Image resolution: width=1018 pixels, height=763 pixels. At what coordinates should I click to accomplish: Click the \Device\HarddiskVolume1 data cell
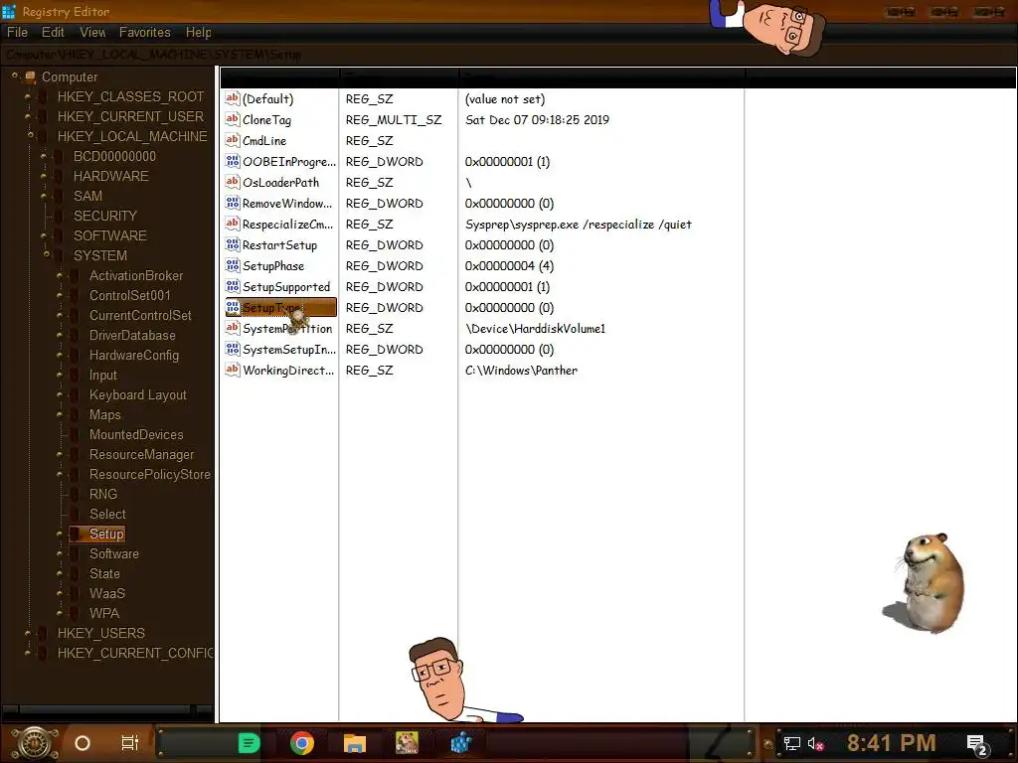[535, 328]
